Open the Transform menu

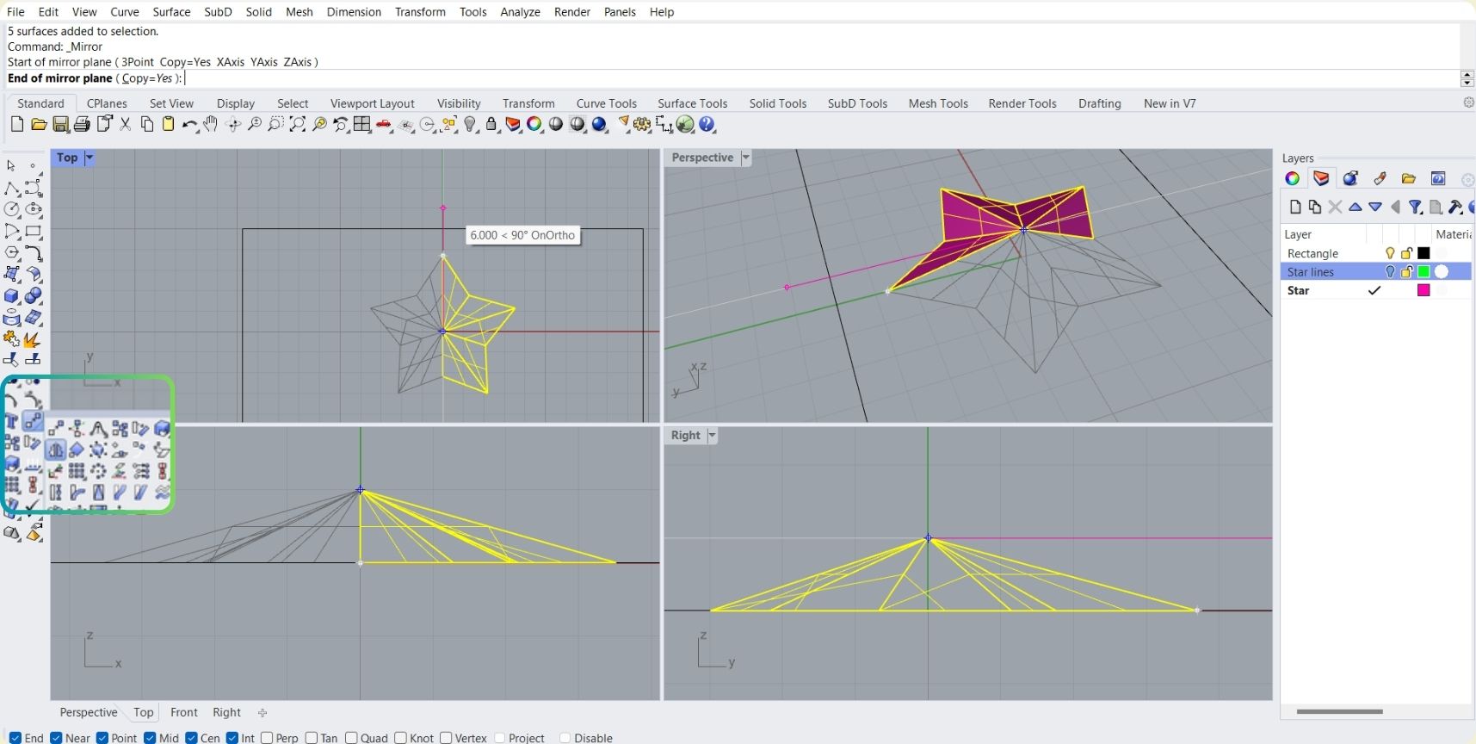420,12
